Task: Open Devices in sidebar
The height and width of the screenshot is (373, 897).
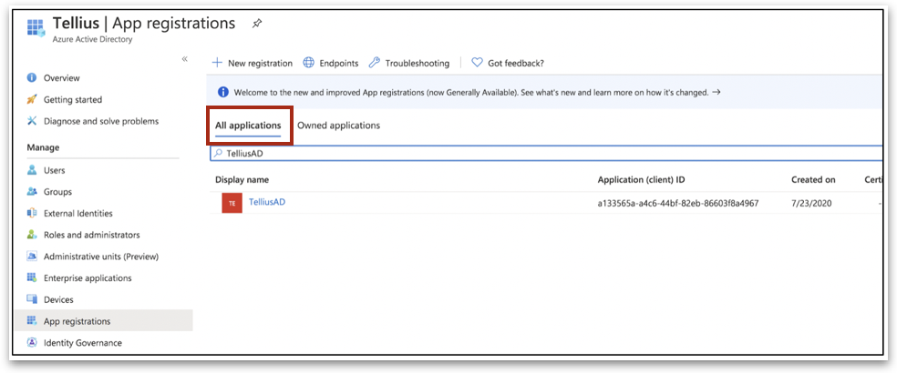Action: click(x=58, y=299)
